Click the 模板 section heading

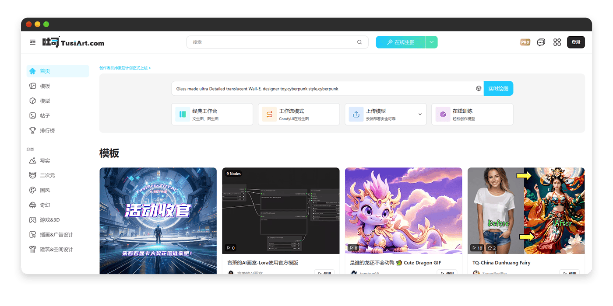(109, 153)
